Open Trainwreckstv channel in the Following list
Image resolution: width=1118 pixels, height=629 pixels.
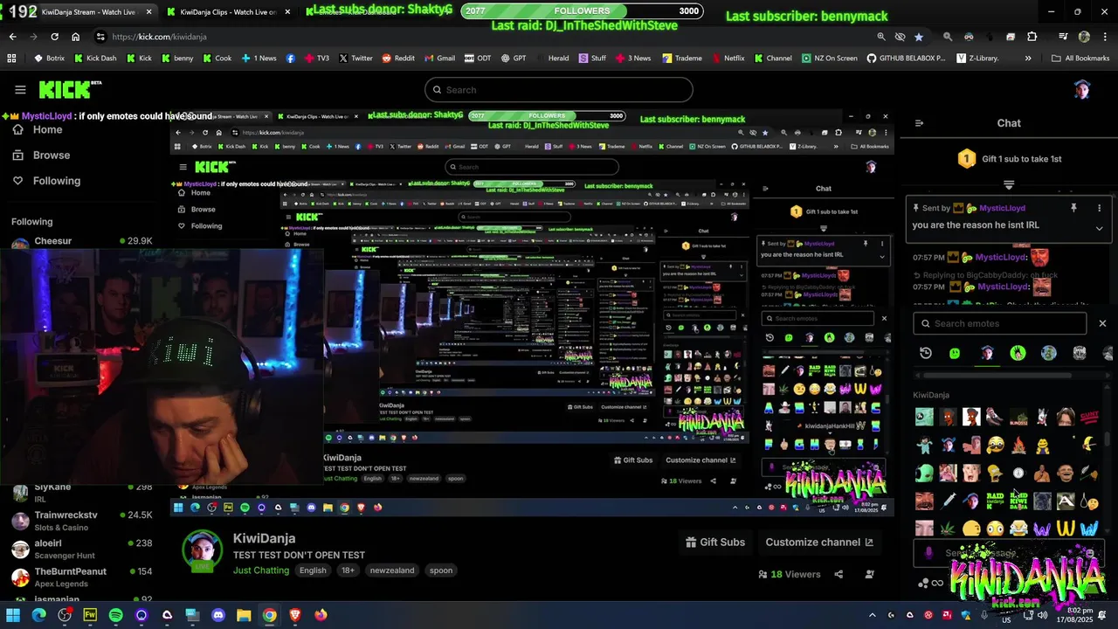point(83,521)
